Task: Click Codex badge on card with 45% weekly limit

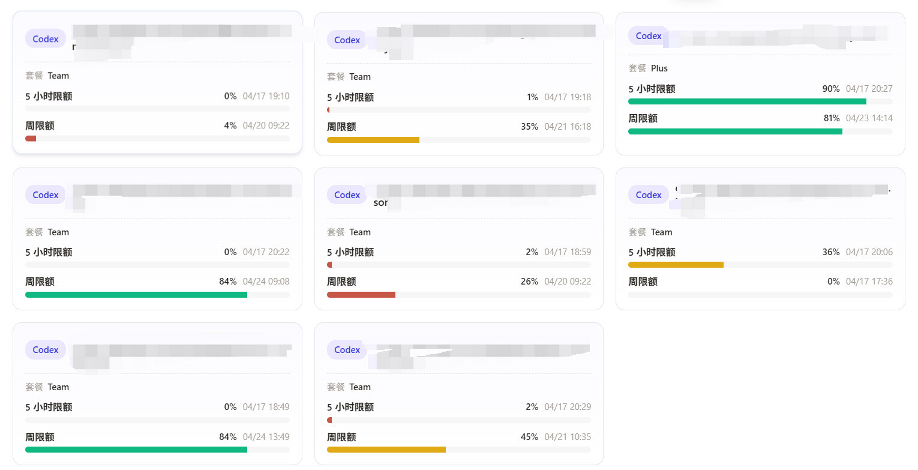Action: 347,350
